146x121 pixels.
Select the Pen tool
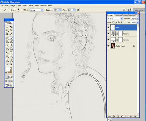[7, 56]
